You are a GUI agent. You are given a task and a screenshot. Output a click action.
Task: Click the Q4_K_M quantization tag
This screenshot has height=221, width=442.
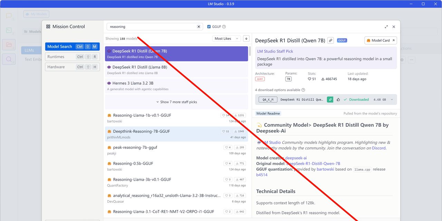pyautogui.click(x=268, y=99)
